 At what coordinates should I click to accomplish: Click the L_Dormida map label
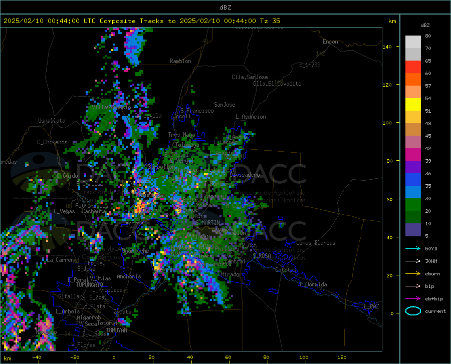click(x=313, y=284)
